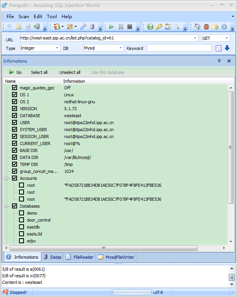The image size is (237, 297).
Task: Click the magnifier scan icon in toolbar
Action: click(x=10, y=27)
